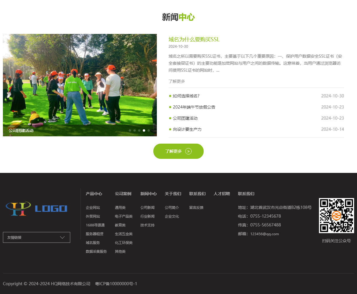Visit the 数据采集服务 footer link
Viewport: 357px width, 294px height.
96,252
